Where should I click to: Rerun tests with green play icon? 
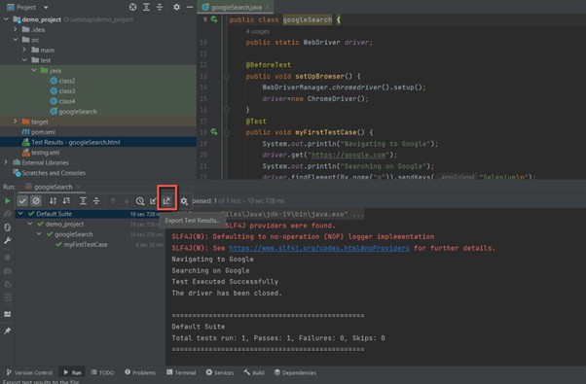click(7, 201)
